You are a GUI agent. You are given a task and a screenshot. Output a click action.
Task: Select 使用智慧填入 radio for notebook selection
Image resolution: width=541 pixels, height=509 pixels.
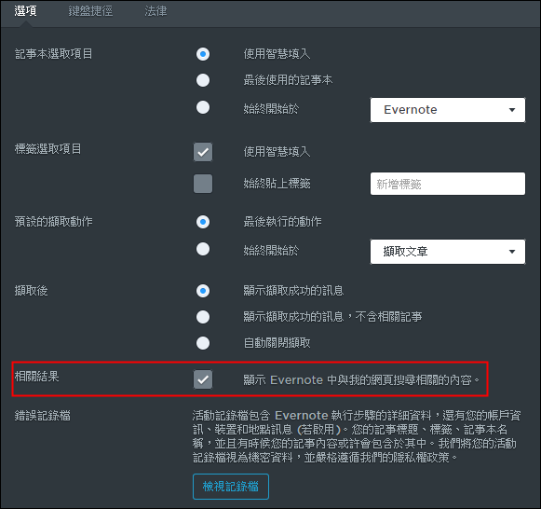[203, 54]
